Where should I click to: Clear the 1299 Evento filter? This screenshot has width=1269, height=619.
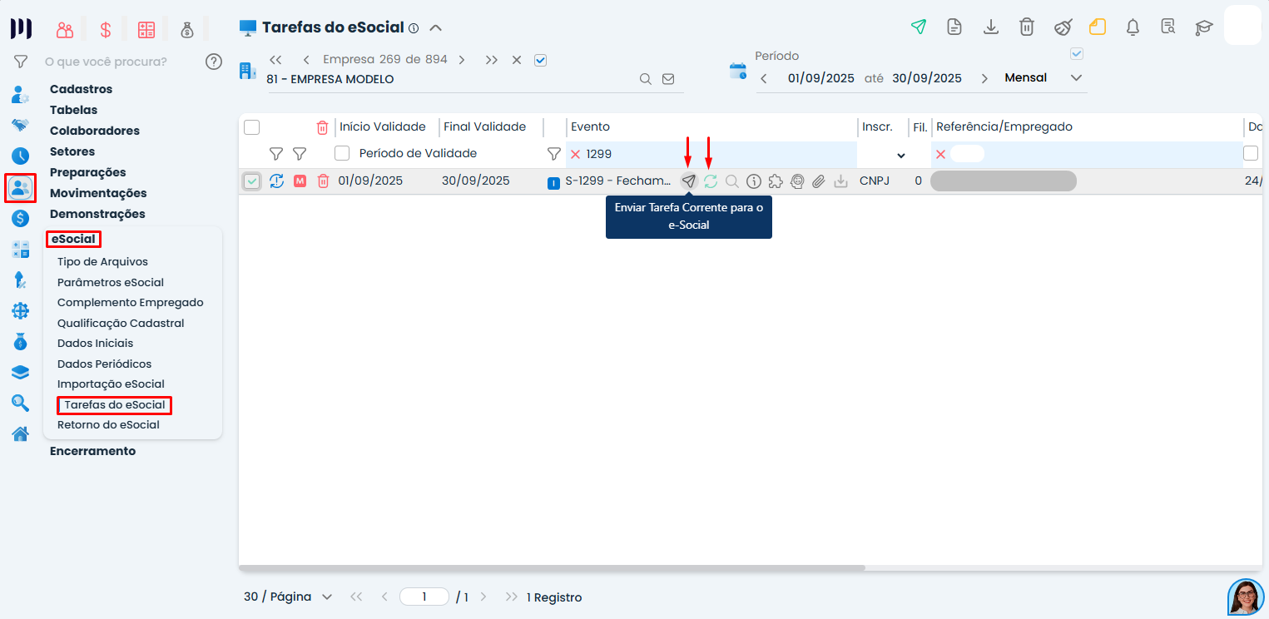click(x=575, y=154)
